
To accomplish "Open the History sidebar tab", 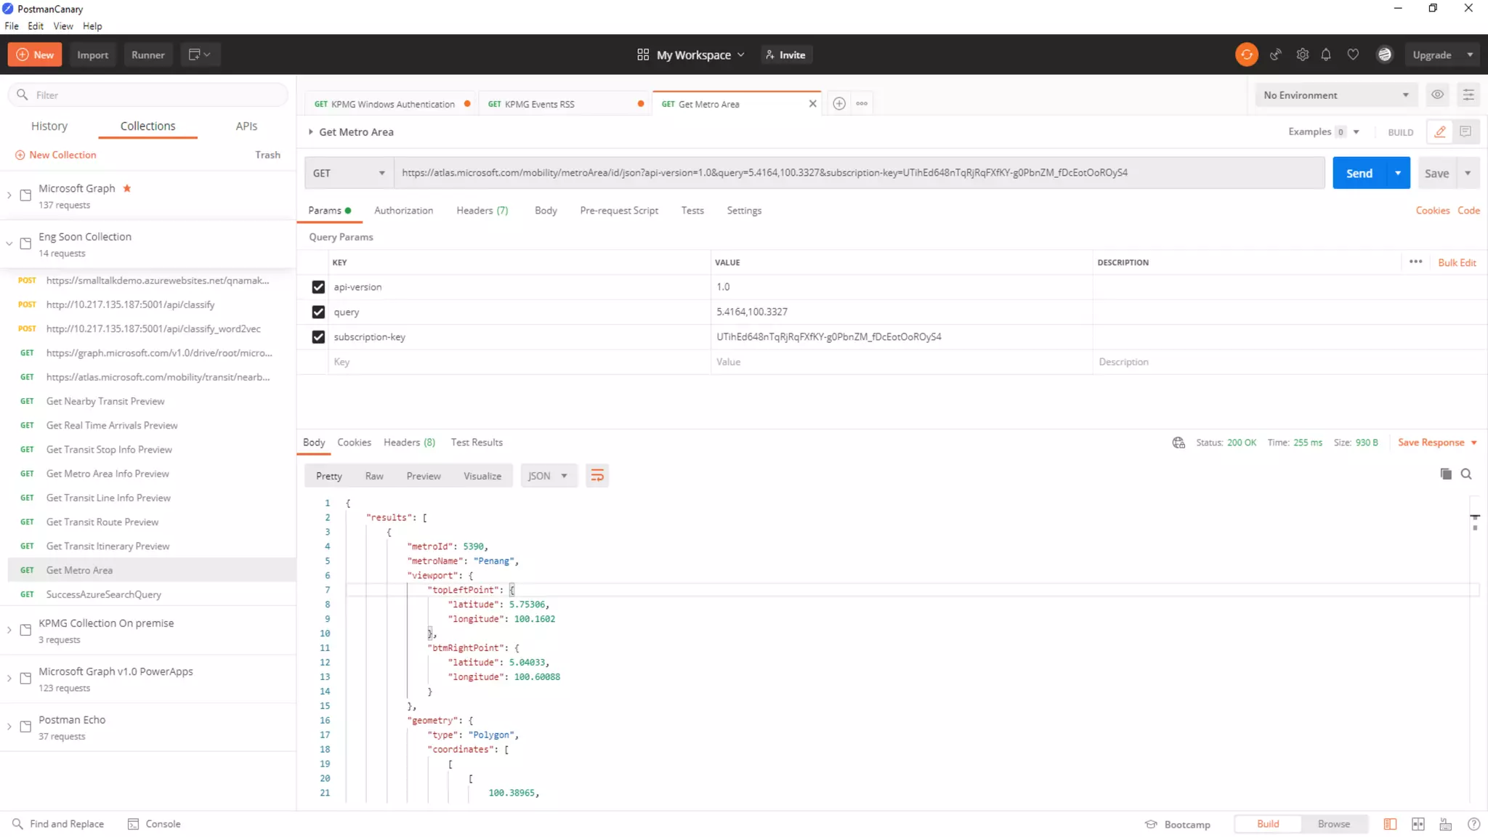I will point(49,126).
